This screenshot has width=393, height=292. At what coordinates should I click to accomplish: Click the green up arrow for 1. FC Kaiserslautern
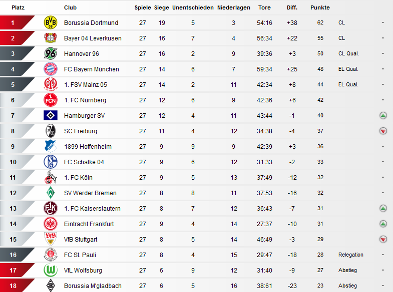coord(383,208)
